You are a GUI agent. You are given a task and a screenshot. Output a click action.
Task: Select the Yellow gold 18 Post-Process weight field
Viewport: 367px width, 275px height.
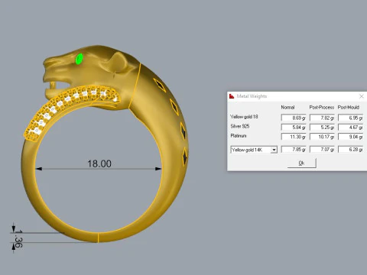point(322,118)
